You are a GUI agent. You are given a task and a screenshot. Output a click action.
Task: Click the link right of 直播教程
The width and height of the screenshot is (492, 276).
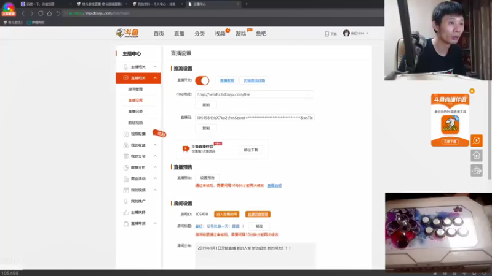point(254,80)
